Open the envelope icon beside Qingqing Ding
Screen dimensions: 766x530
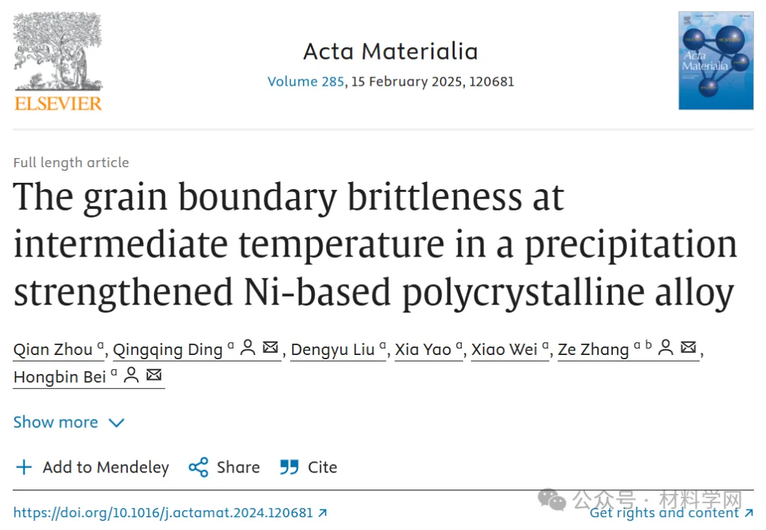270,347
